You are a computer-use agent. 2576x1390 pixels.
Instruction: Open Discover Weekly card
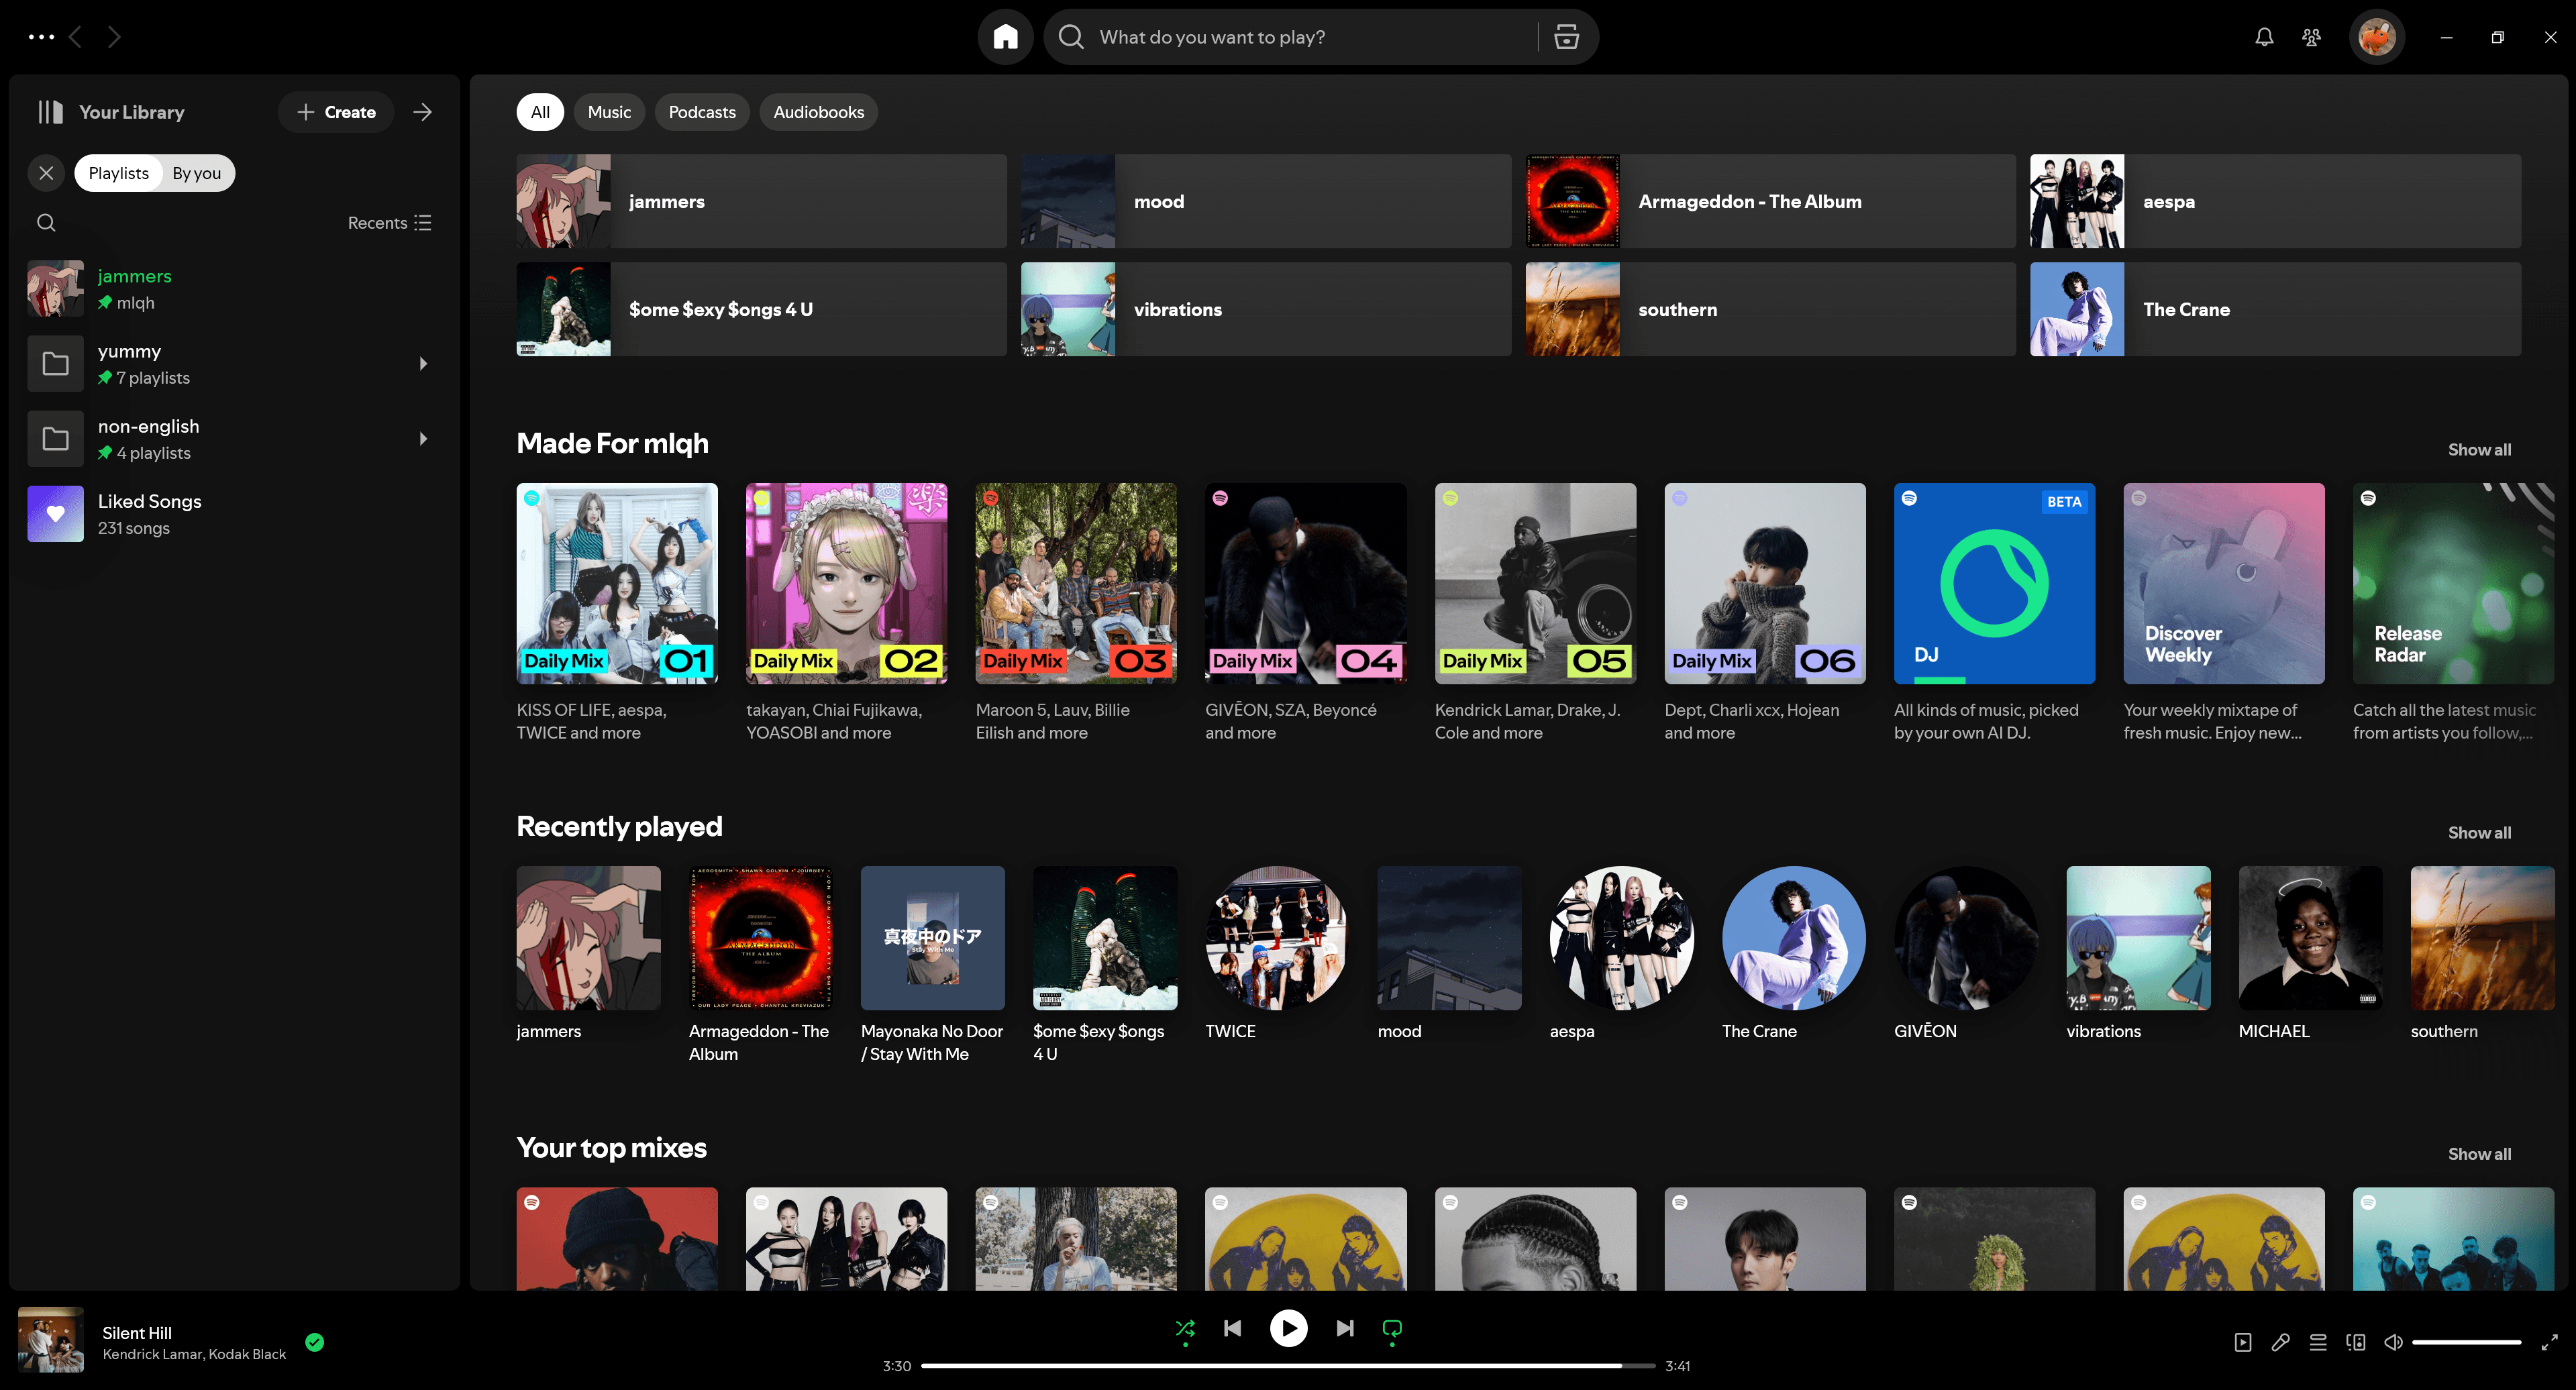(2224, 613)
